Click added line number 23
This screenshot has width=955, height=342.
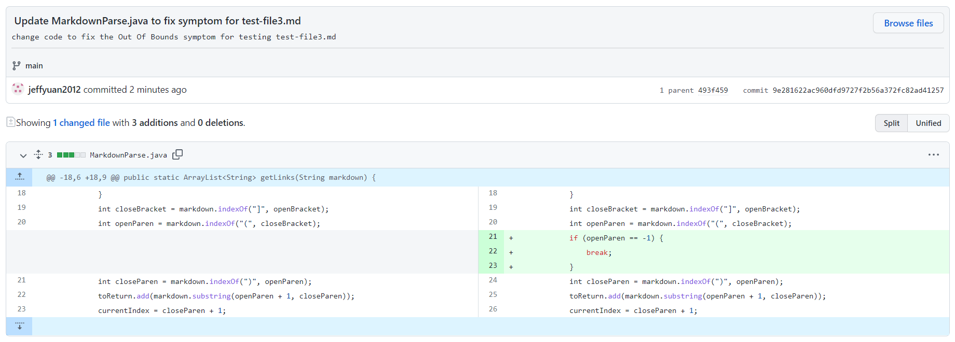tap(493, 266)
